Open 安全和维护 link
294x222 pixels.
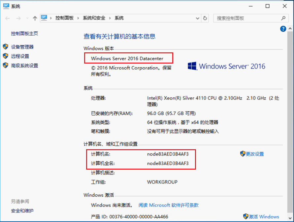[22, 211]
